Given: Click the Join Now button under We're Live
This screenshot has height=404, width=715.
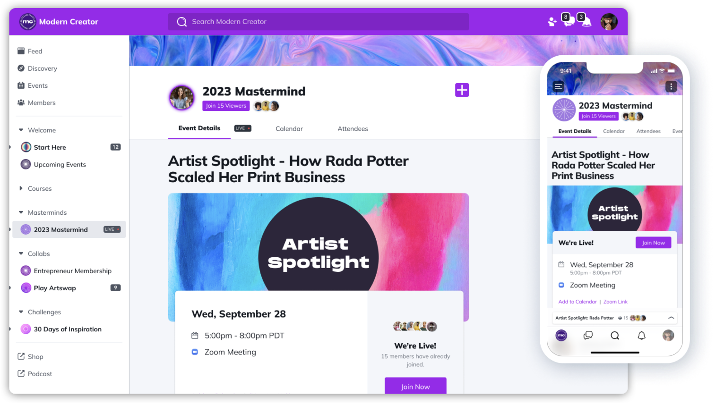Looking at the screenshot, I should coord(415,386).
